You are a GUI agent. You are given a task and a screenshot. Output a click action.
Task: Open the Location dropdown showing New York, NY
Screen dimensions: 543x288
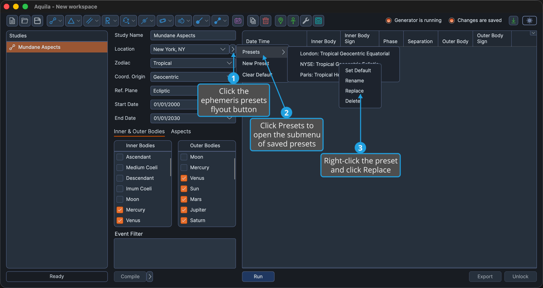(x=190, y=49)
